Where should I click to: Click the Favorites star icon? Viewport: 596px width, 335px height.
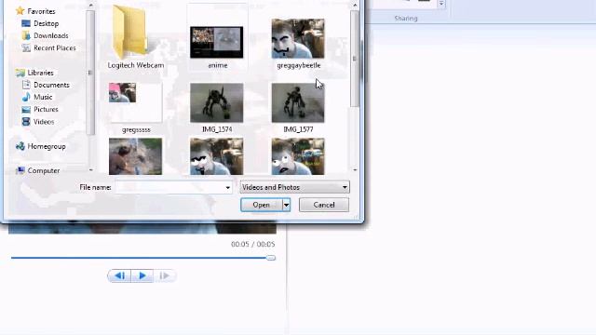pyautogui.click(x=20, y=11)
